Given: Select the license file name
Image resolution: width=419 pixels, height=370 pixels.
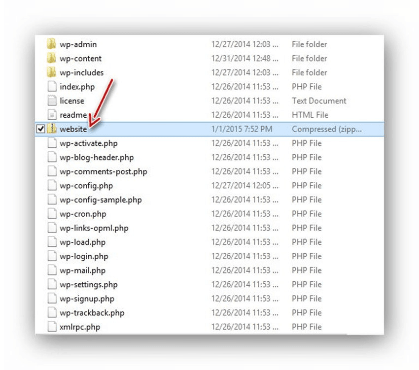Looking at the screenshot, I should click(x=72, y=101).
